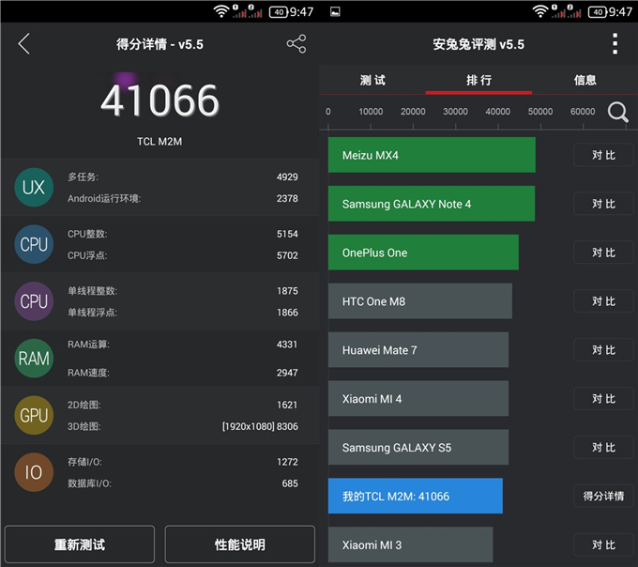638x567 pixels.
Task: Open 得分详情 for my TCL M2M
Action: [603, 496]
